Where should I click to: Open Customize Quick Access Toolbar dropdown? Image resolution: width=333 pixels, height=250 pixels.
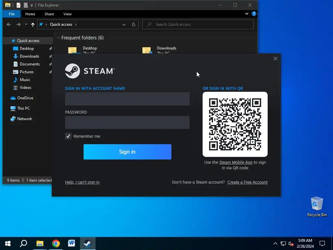point(32,5)
